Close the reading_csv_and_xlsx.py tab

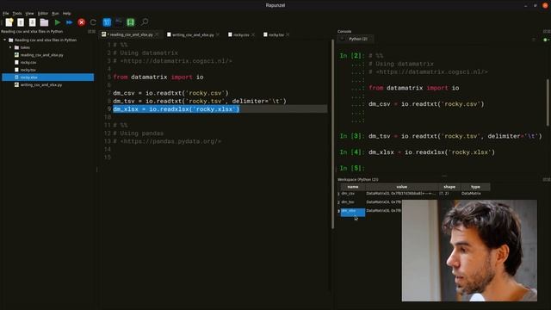coord(157,34)
